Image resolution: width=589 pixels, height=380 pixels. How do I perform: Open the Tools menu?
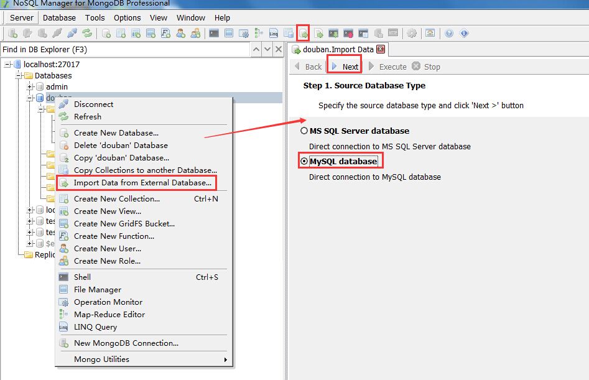point(95,18)
